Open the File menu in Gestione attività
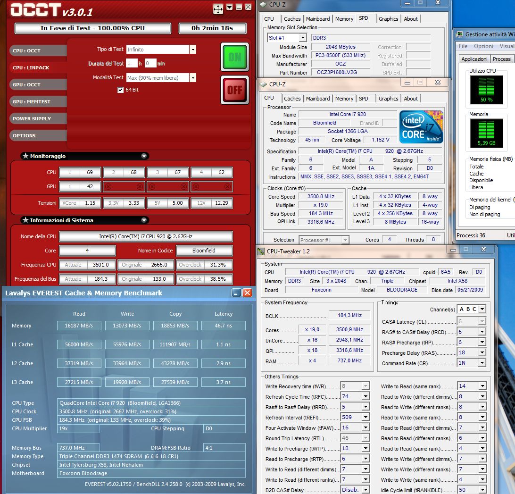The image size is (515, 494). [463, 46]
